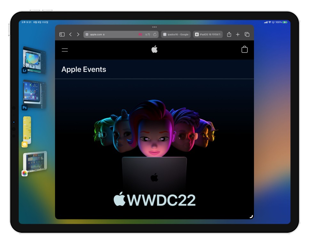Go back to previous page
Screen dimensions: 309x244
pyautogui.click(x=70, y=35)
